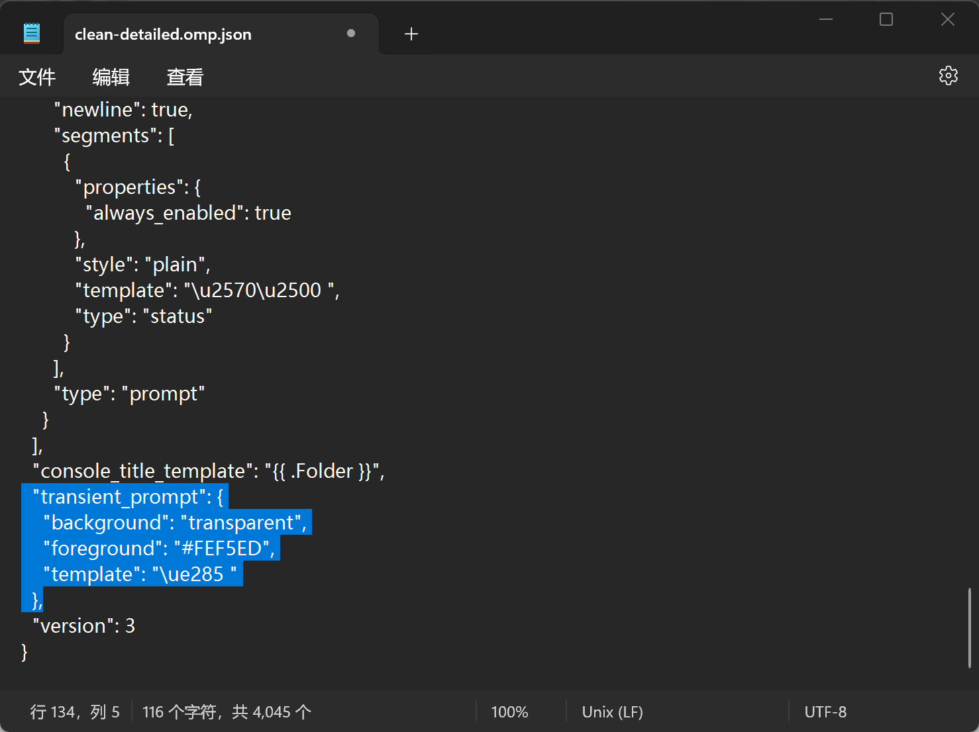Open the settings gear icon
Viewport: 979px width, 732px height.
tap(948, 75)
